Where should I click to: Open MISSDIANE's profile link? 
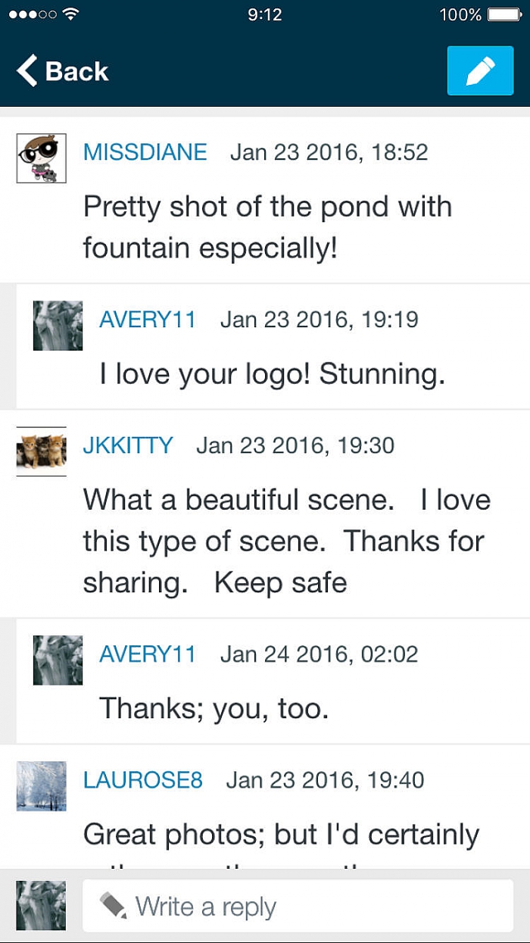145,152
